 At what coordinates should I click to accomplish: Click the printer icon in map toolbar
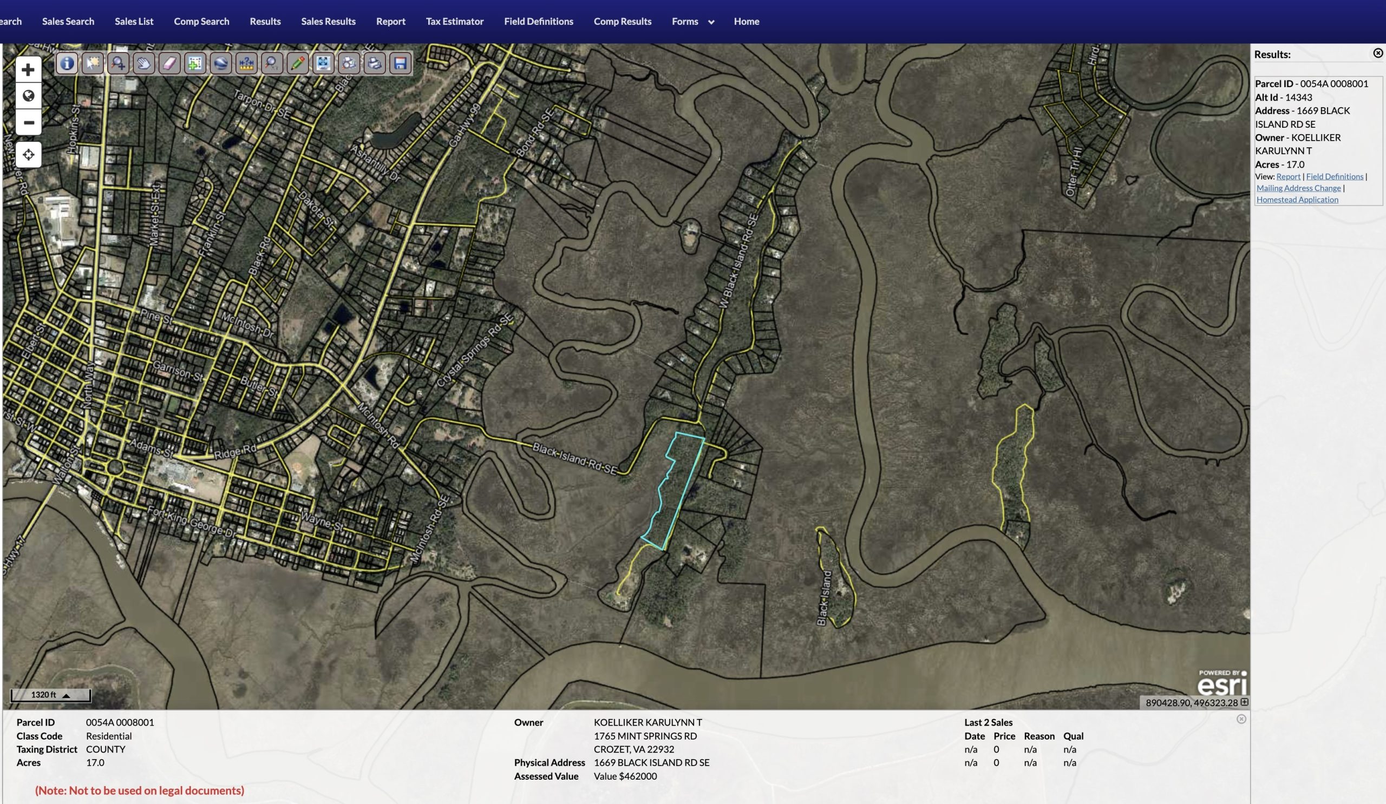[375, 64]
